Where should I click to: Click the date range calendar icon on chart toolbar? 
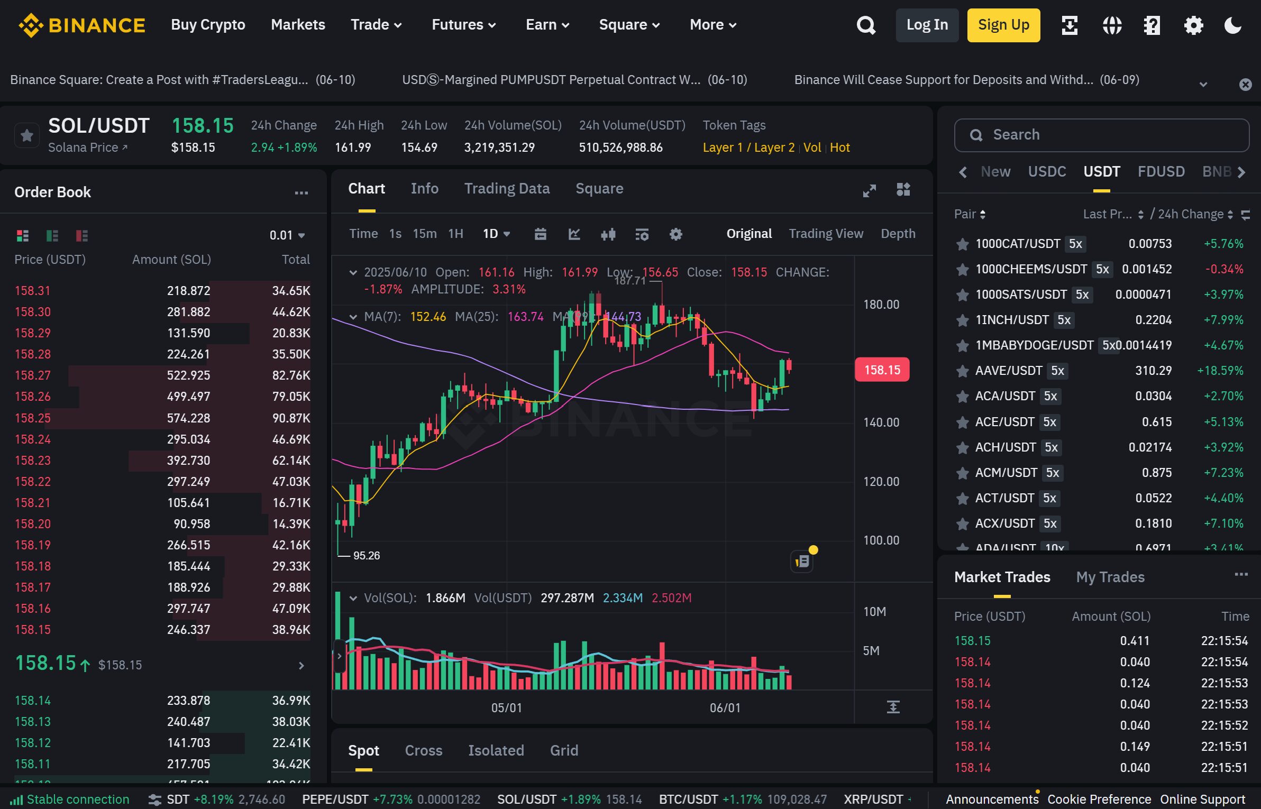[540, 234]
